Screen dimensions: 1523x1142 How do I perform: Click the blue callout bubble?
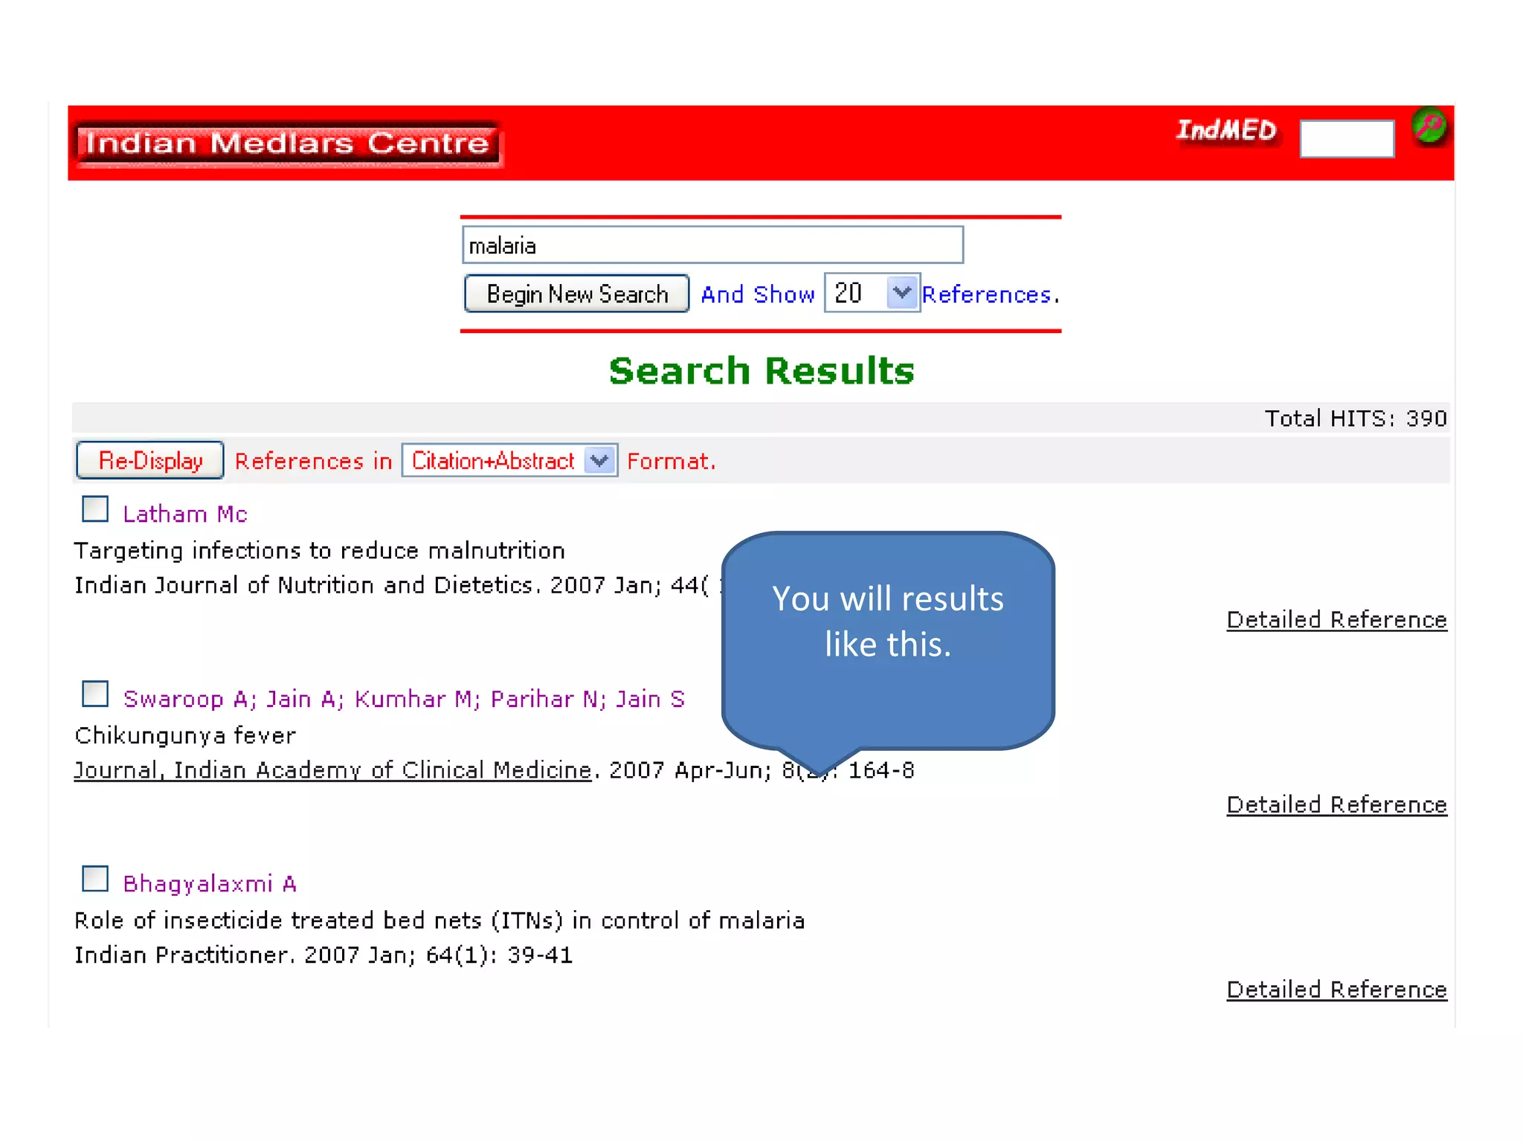[887, 639]
